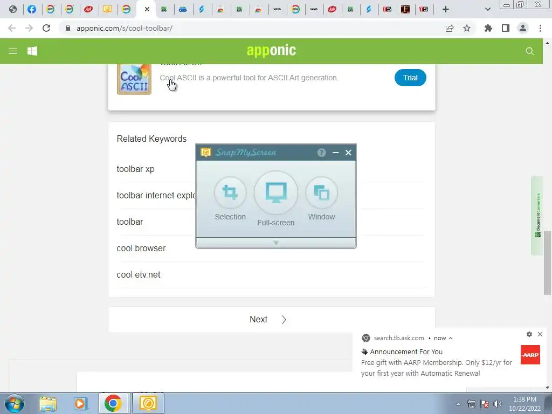Click the Trial button for Cool ASCII
The height and width of the screenshot is (414, 552).
(410, 78)
